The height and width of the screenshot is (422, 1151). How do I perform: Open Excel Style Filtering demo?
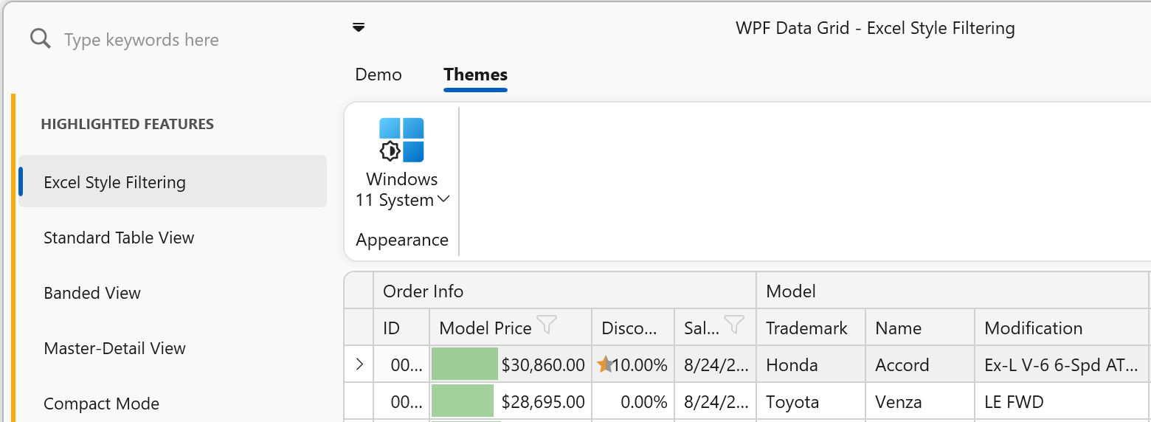point(173,181)
